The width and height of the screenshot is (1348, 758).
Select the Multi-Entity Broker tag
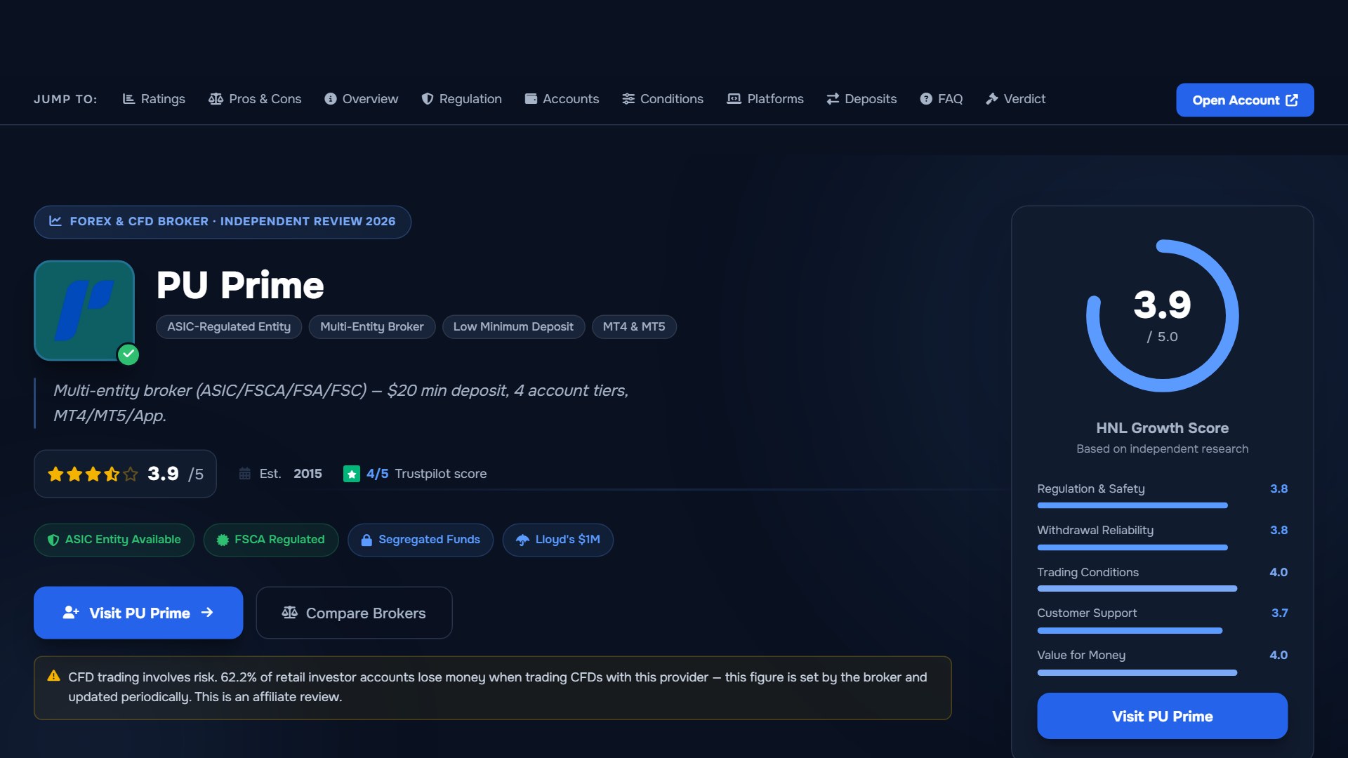(x=372, y=327)
